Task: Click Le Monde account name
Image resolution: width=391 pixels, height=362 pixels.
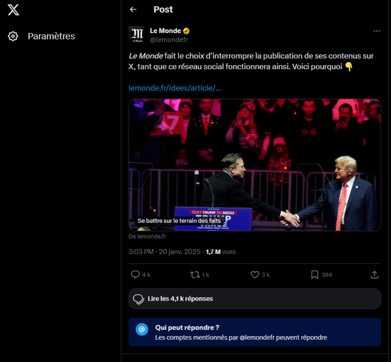Action: 165,30
